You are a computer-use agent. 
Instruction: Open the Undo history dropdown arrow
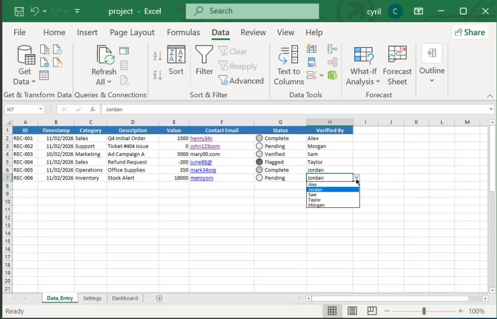[45, 11]
